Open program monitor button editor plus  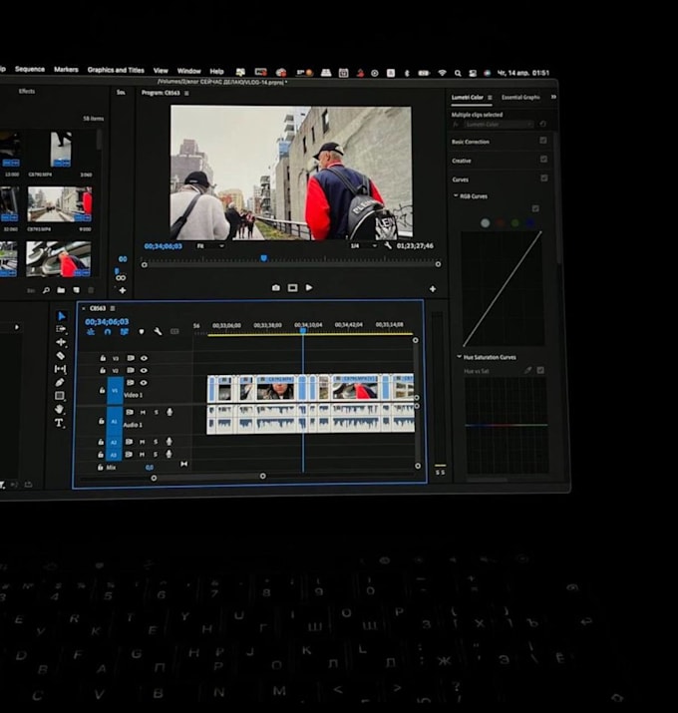click(433, 289)
